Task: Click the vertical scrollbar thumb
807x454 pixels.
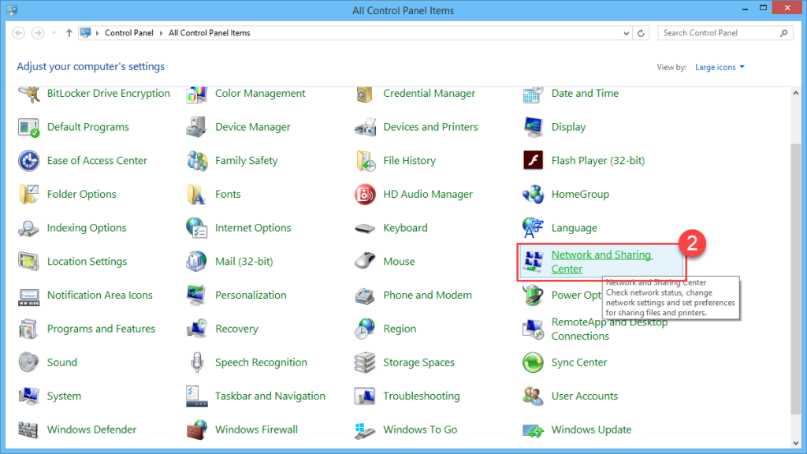Action: 796,279
